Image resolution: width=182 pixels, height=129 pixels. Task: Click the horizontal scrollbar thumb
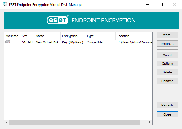click(75, 122)
